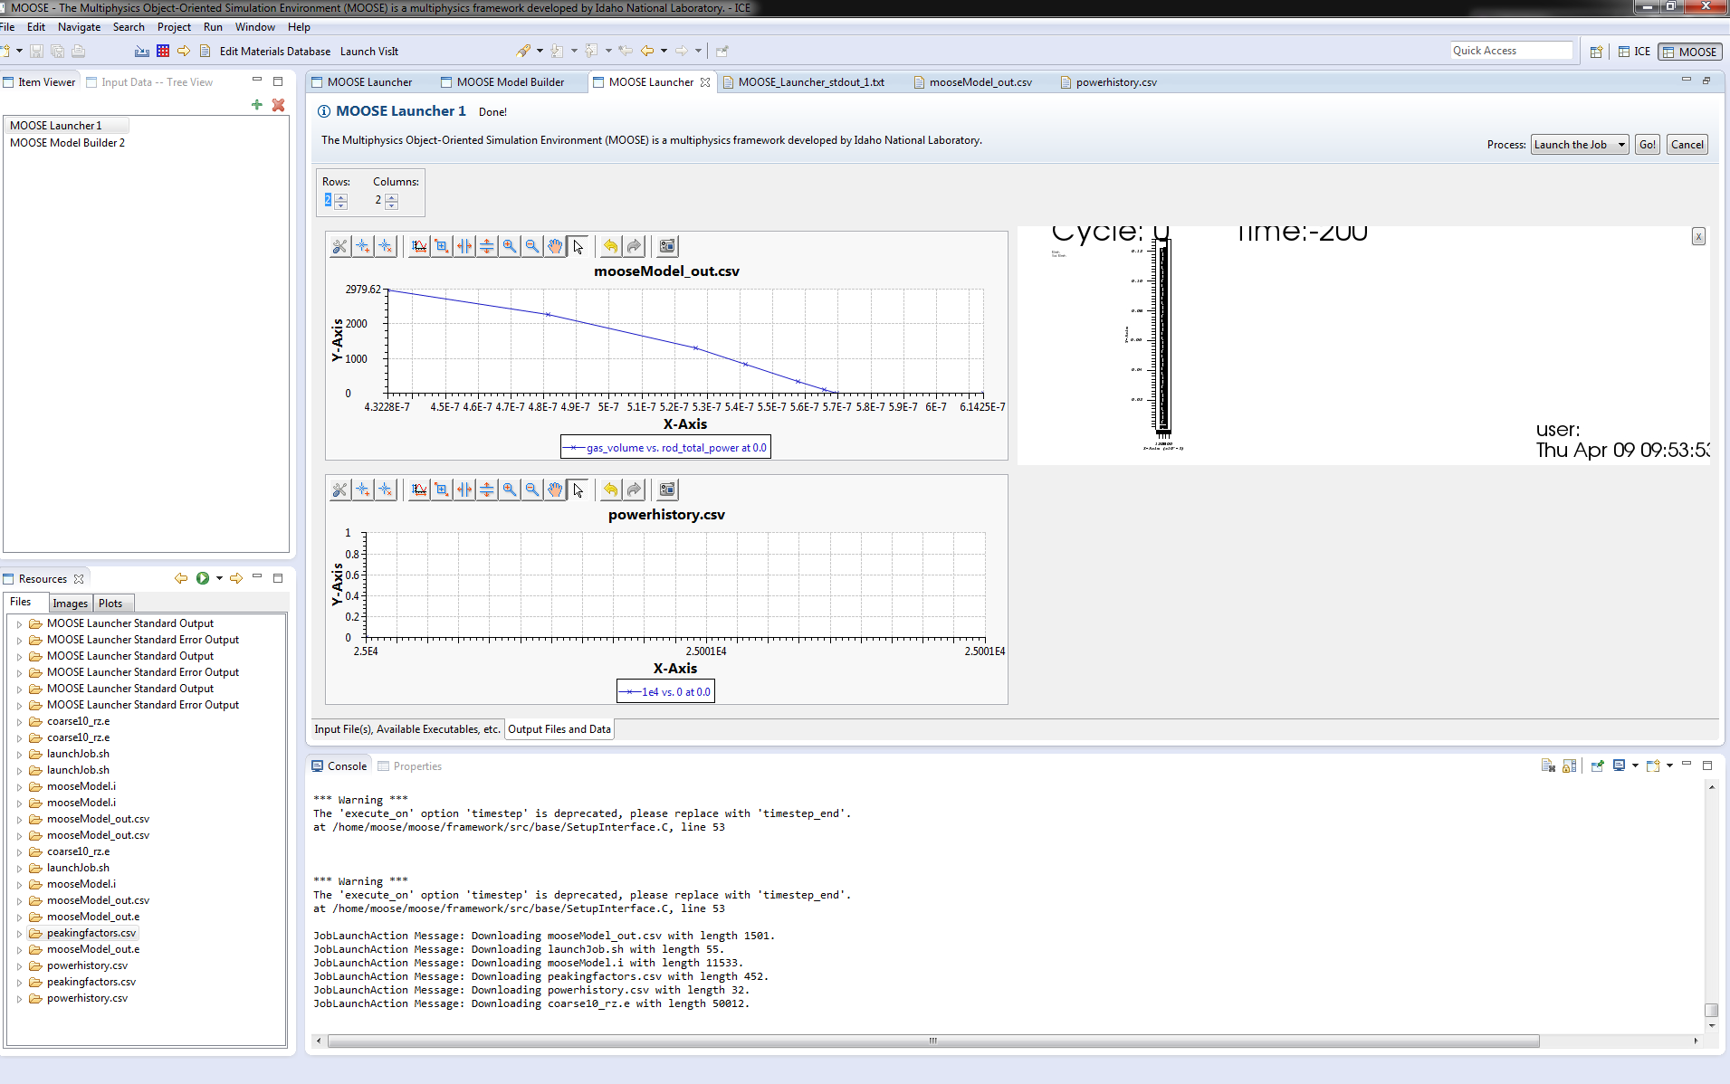The image size is (1730, 1084).
Task: Open the Navigate menu
Action: point(79,27)
